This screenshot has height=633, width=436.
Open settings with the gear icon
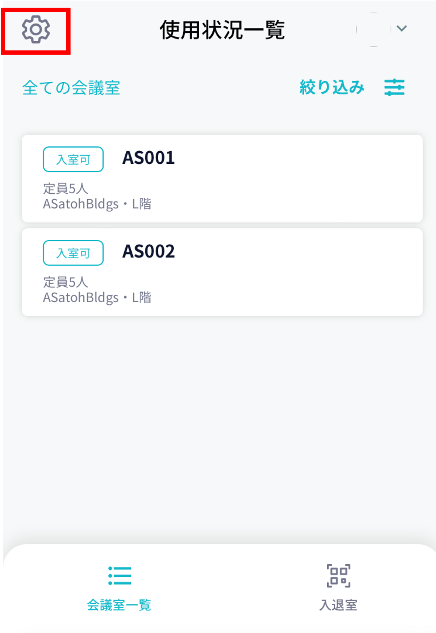click(36, 29)
